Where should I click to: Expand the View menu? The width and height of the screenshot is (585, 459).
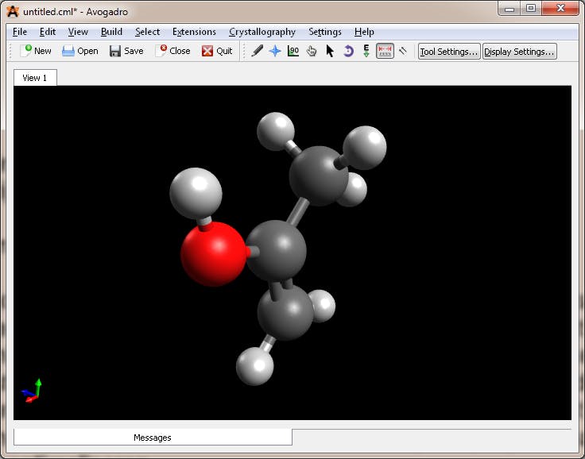pos(78,32)
